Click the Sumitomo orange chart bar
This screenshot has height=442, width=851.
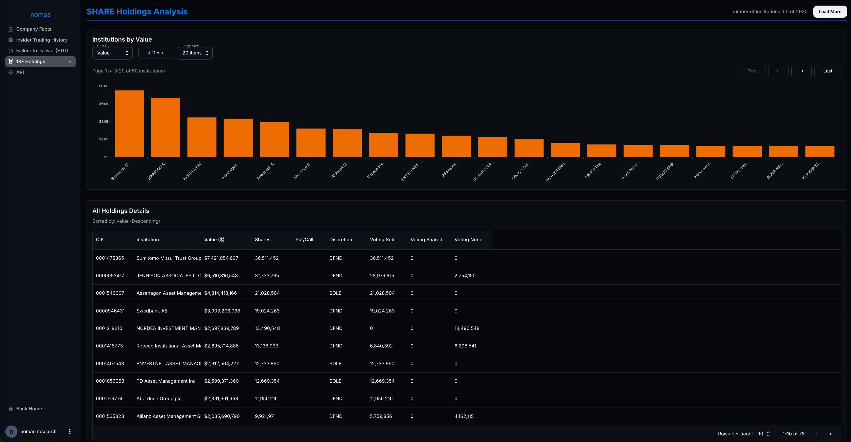pos(129,123)
